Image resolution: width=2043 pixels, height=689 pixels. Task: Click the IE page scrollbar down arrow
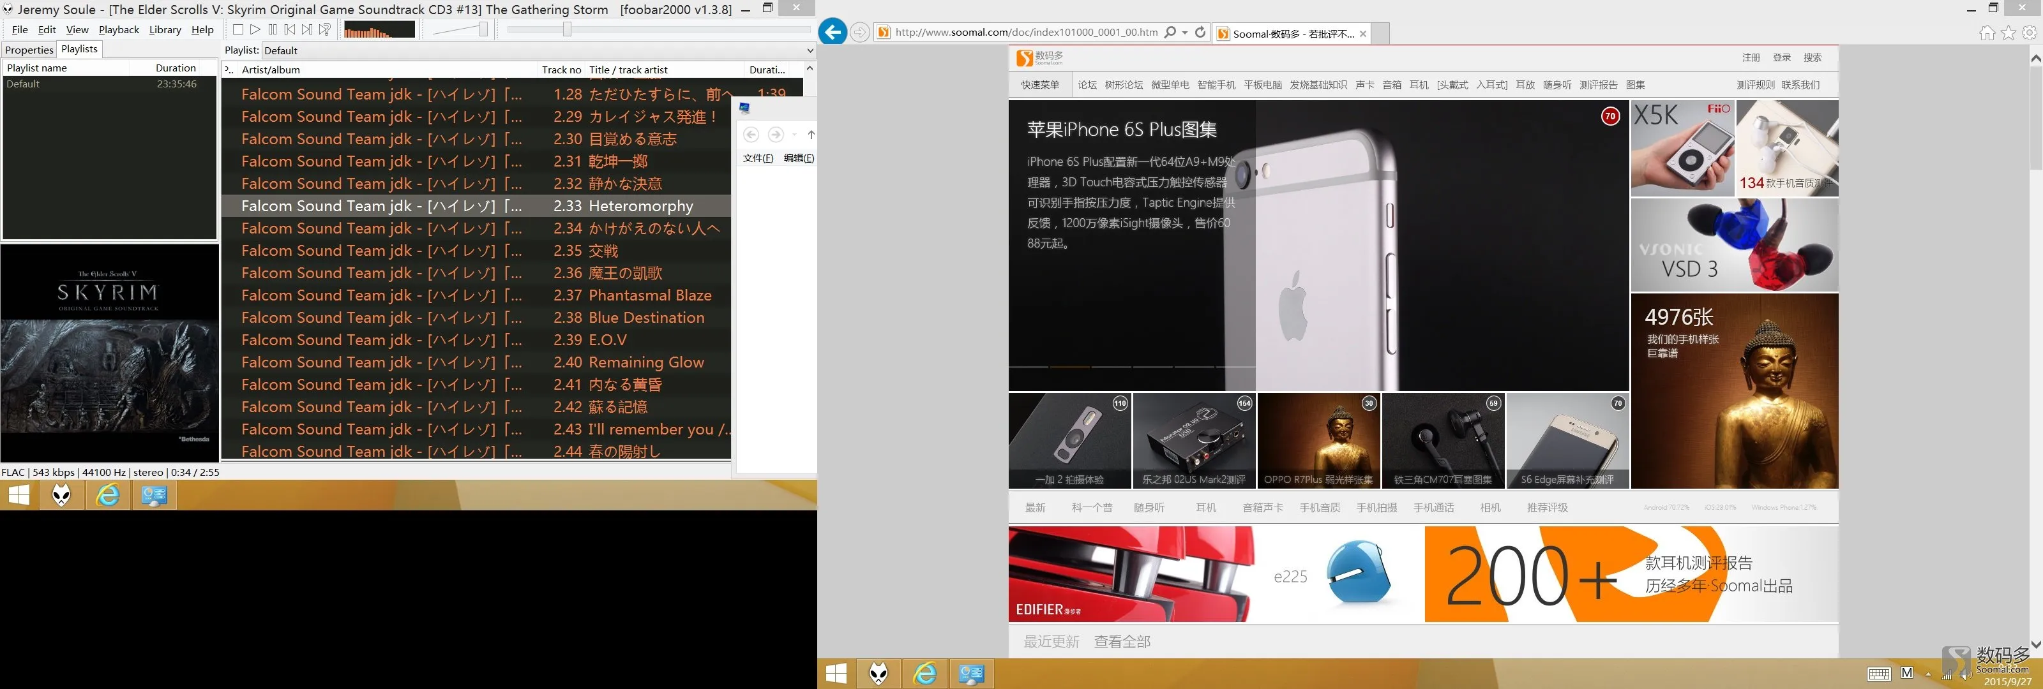point(2035,644)
